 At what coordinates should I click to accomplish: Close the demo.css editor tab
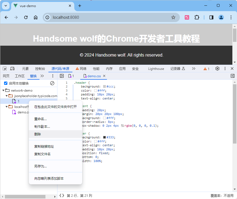pos(104,76)
